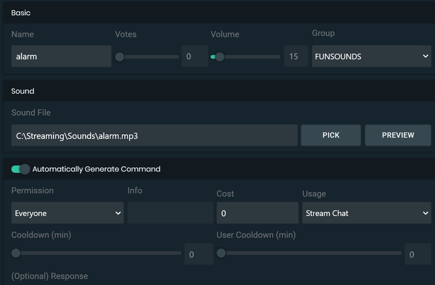435x285 pixels.
Task: Toggle Automatically Generate Command switch
Action: click(x=21, y=169)
